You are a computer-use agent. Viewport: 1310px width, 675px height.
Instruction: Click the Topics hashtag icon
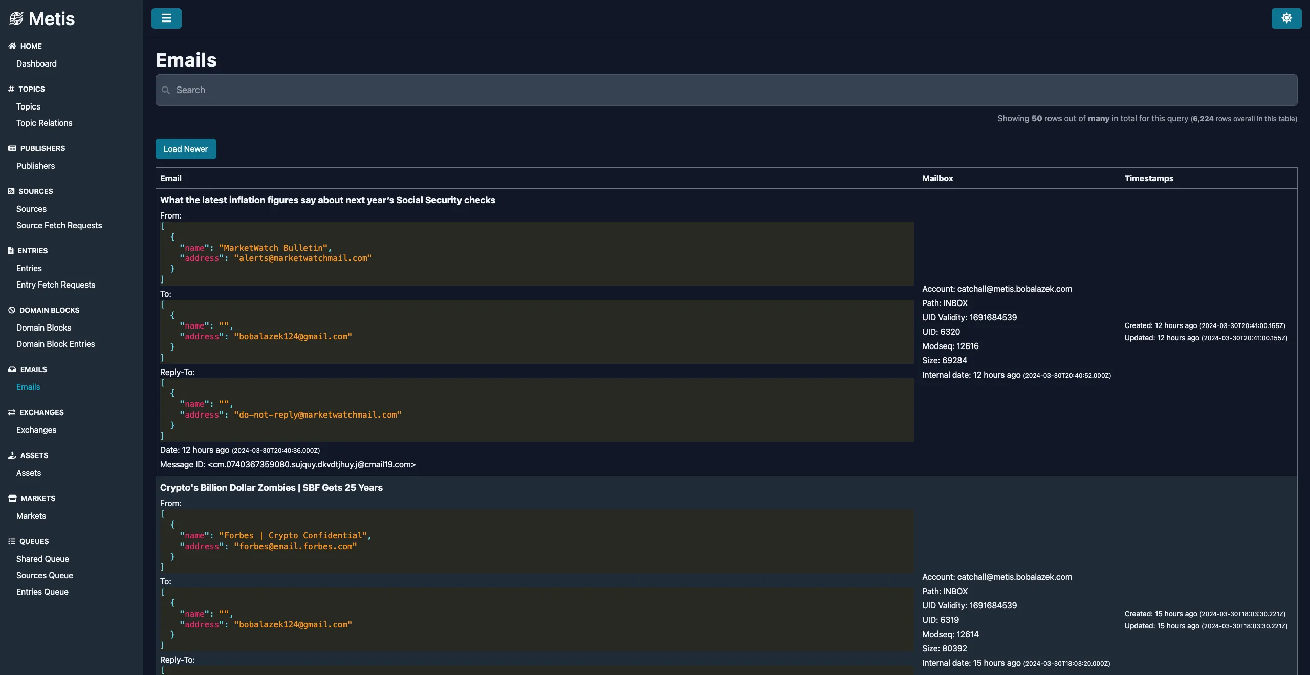pos(11,89)
